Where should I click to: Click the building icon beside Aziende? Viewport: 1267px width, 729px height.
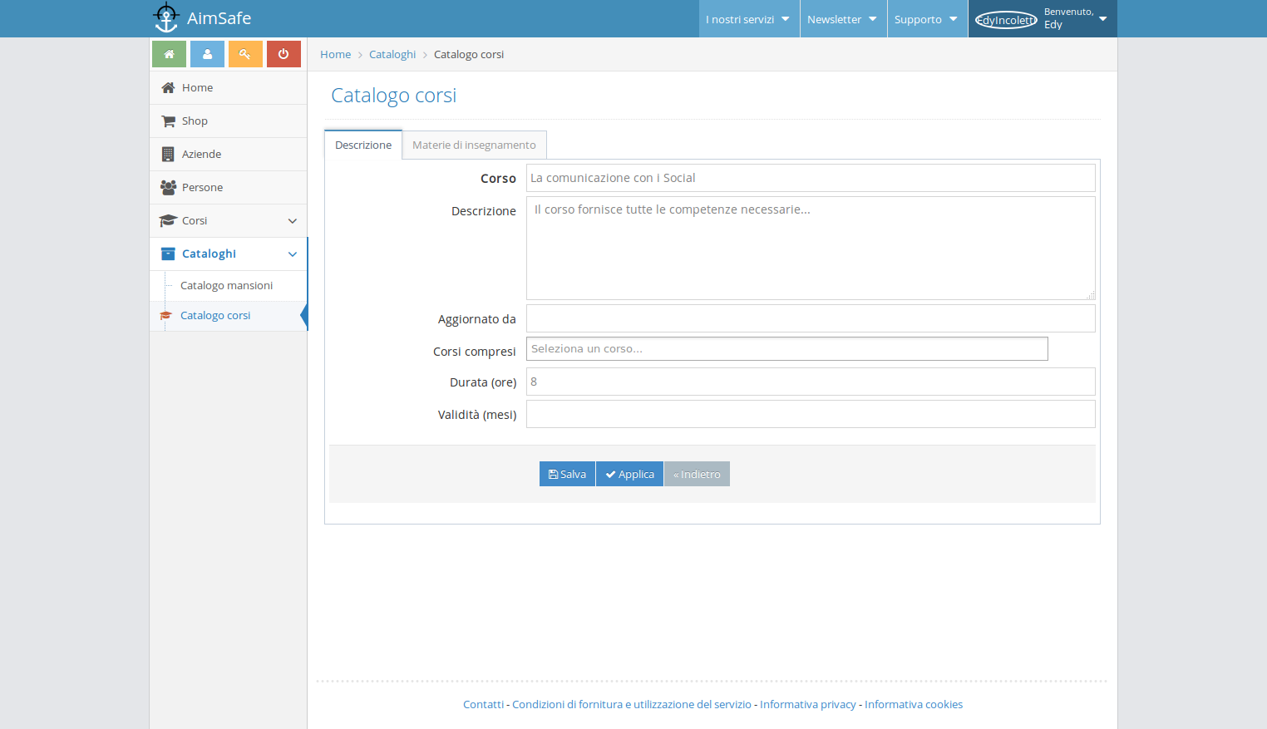168,154
